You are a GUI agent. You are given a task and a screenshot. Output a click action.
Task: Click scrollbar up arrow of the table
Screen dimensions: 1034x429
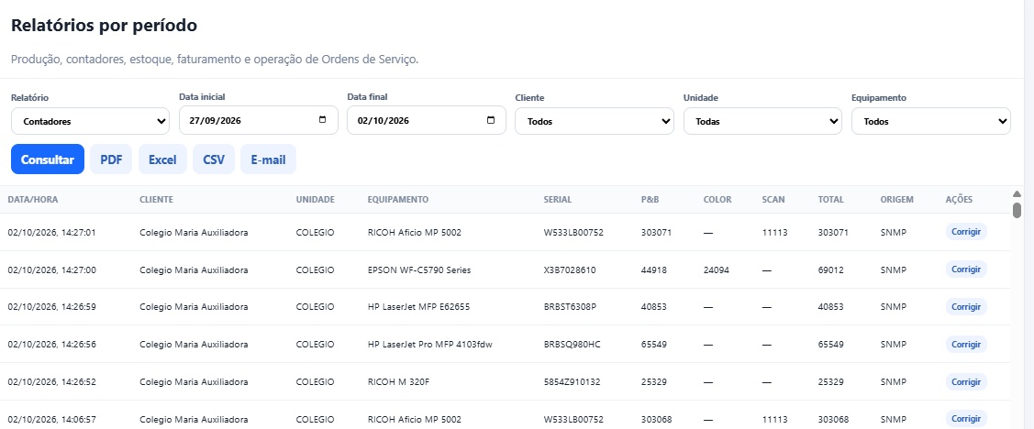tap(1017, 193)
